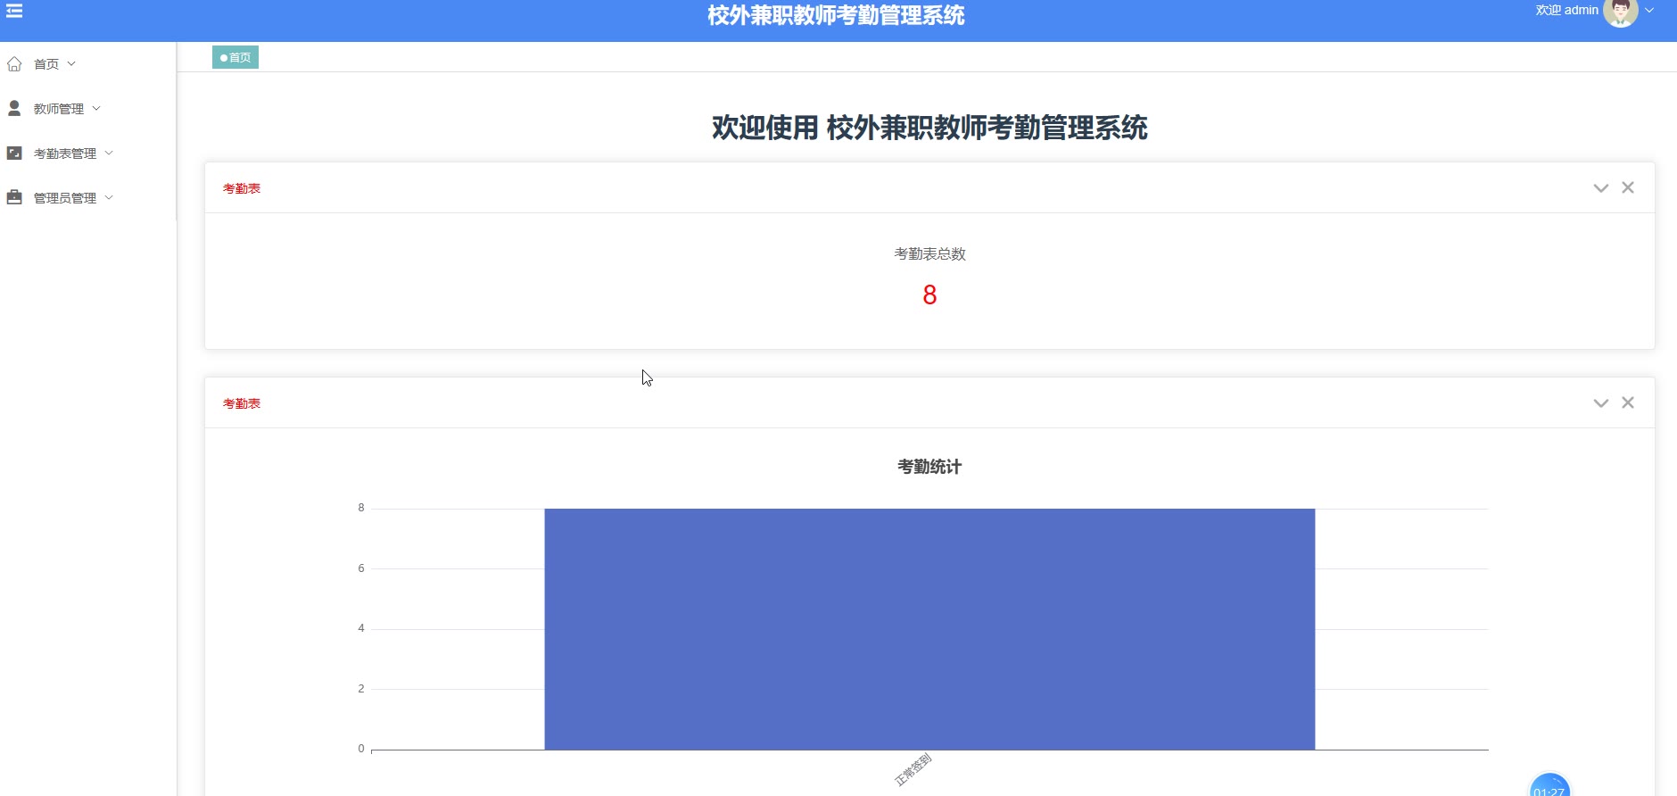Click the chevron next to 教师管理

coord(96,109)
